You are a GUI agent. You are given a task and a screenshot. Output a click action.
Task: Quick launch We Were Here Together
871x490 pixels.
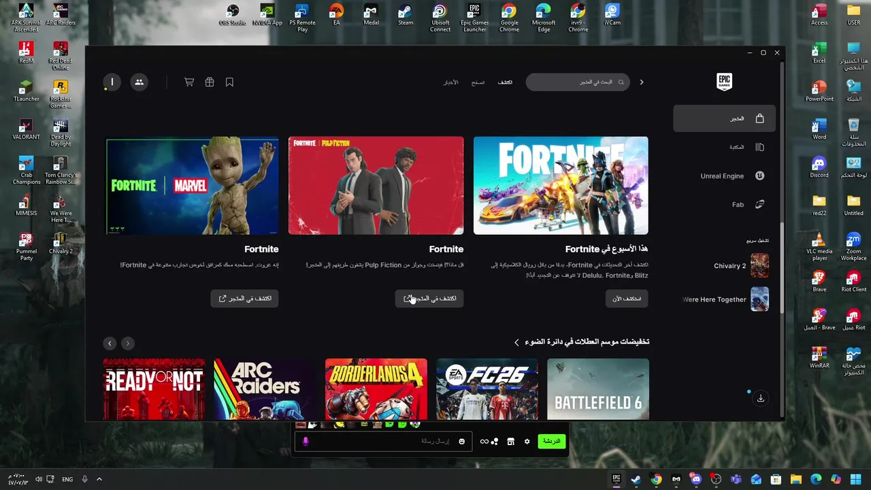pos(725,299)
